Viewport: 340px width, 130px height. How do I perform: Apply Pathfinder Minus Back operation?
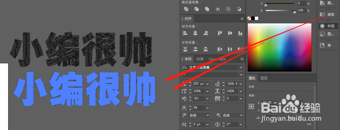click(x=239, y=9)
